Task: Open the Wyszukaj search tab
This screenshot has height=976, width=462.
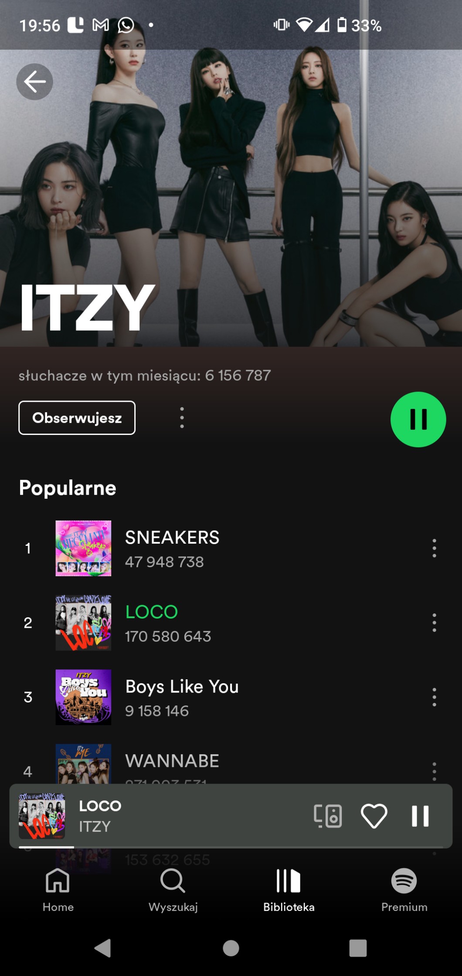Action: (x=173, y=890)
